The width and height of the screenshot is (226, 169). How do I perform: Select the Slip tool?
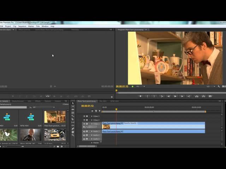[x=73, y=122]
